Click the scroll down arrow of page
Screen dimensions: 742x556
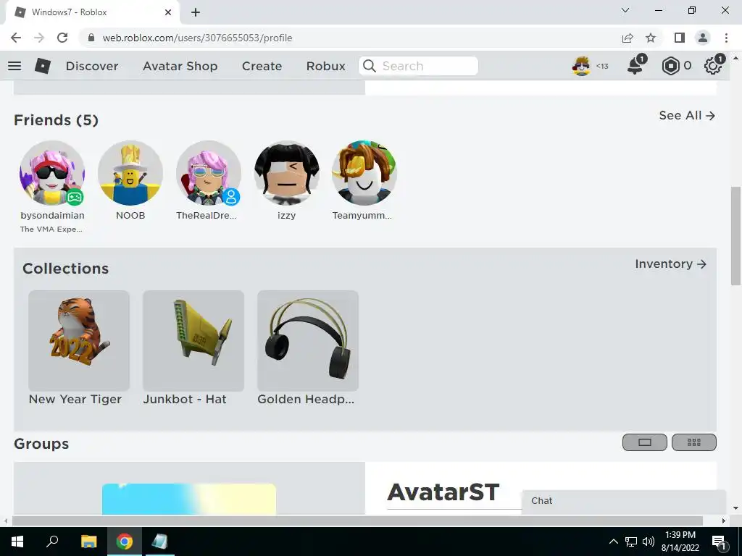[x=735, y=508]
